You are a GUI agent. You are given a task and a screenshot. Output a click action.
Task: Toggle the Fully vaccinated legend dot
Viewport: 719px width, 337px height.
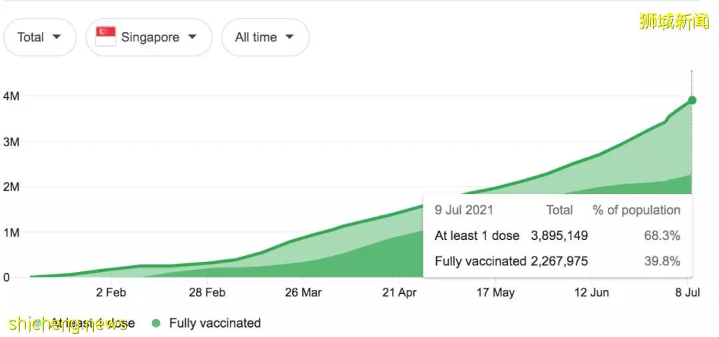[157, 323]
